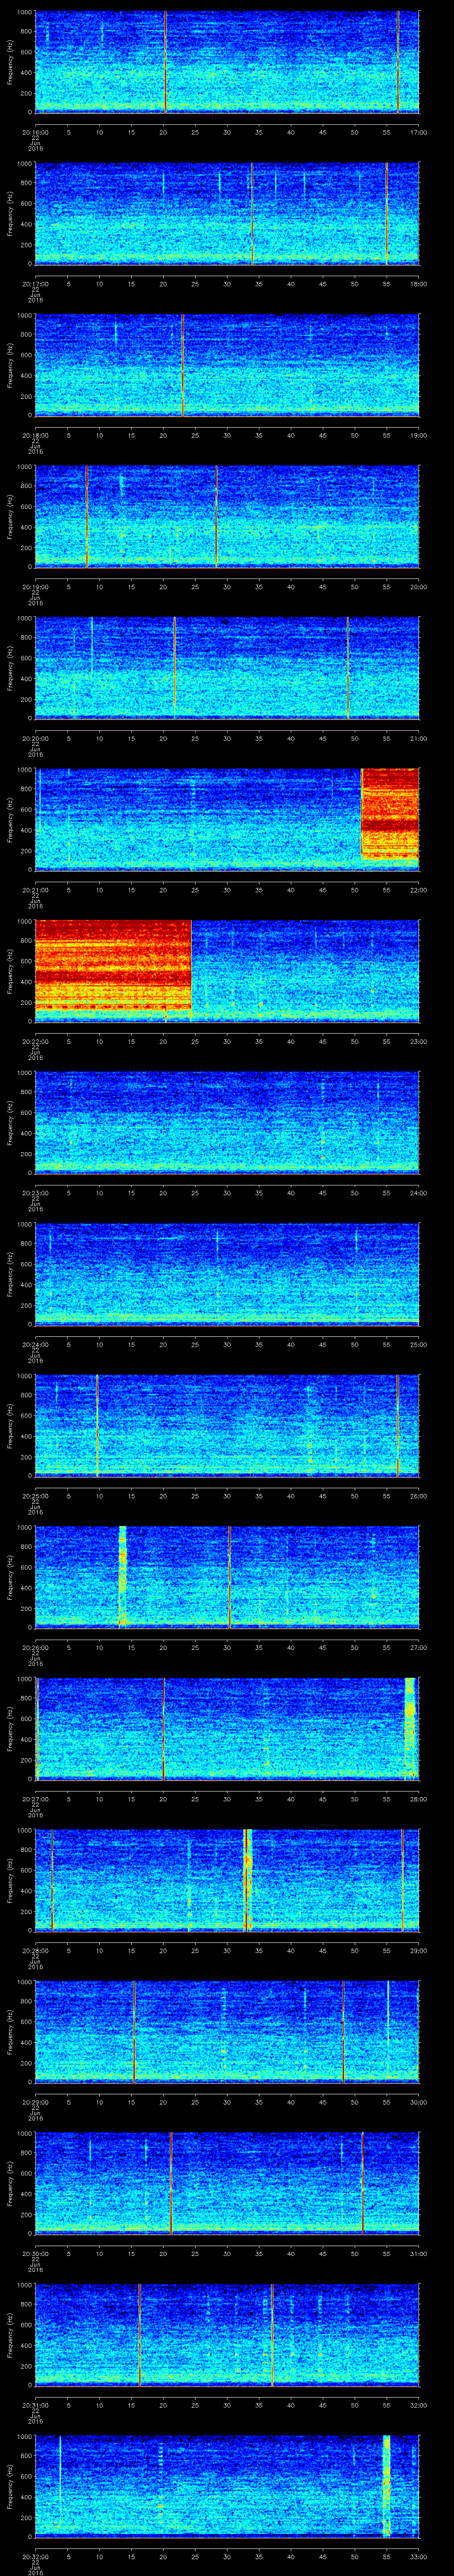Image resolution: width=454 pixels, height=2576 pixels.
Task: Mark the red line near 23s in 20:18:00 panel
Action: click(183, 365)
